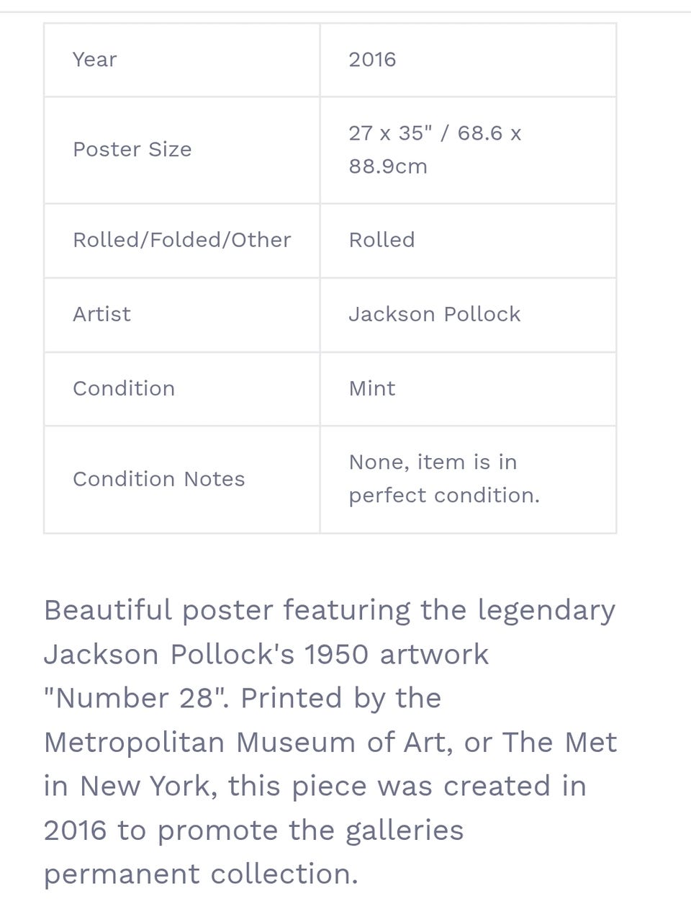Image resolution: width=691 pixels, height=922 pixels.
Task: Click the word "galleries" in the description
Action: [x=405, y=831]
